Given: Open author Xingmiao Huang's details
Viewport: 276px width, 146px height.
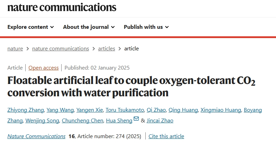Looking at the screenshot, I should [x=221, y=110].
